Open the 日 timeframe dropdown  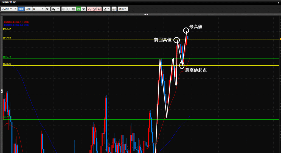point(38,9)
